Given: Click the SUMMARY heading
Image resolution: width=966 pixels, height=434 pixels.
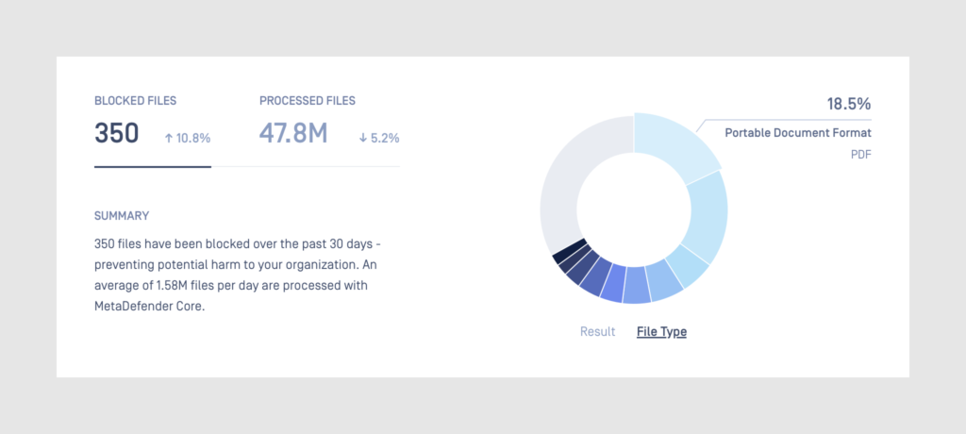Looking at the screenshot, I should coord(122,216).
